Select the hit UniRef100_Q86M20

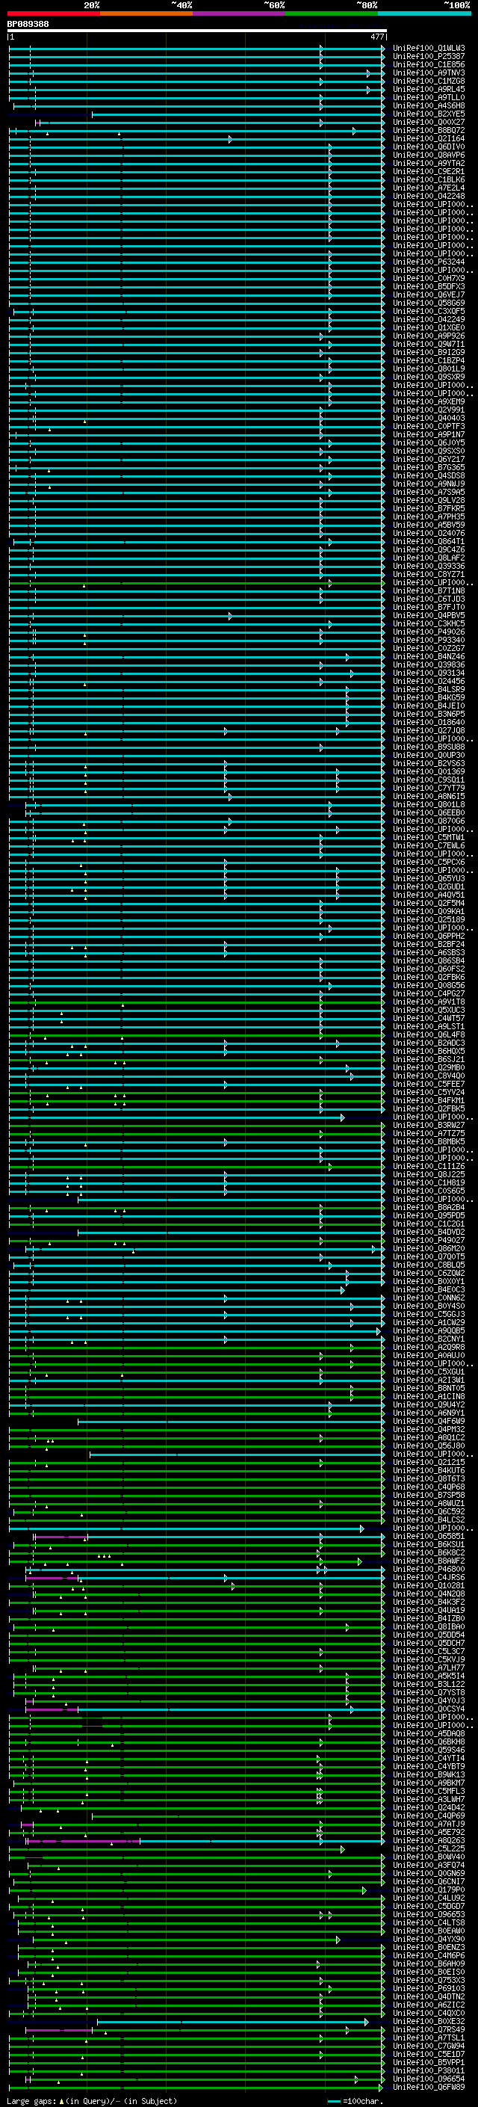429,1248
